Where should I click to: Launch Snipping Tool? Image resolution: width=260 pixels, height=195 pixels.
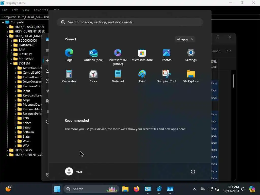click(167, 76)
